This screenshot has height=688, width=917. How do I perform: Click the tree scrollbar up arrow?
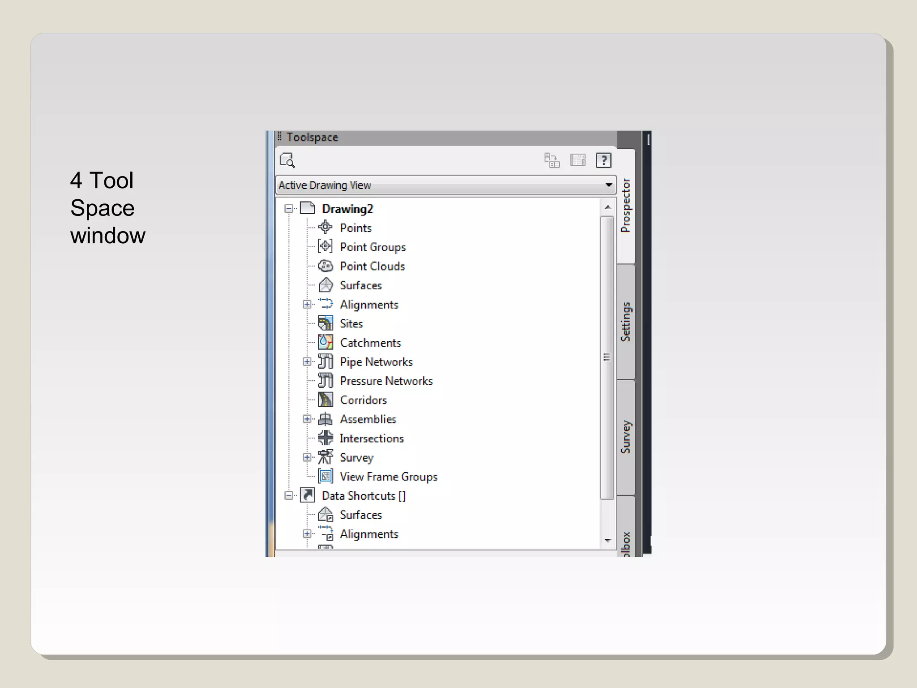coord(608,207)
